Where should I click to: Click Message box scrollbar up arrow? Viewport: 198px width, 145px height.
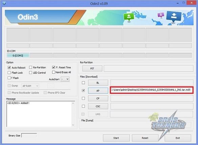click(x=73, y=103)
